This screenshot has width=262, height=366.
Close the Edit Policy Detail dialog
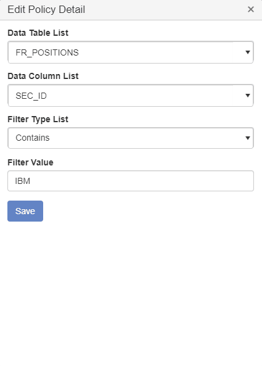pos(250,9)
